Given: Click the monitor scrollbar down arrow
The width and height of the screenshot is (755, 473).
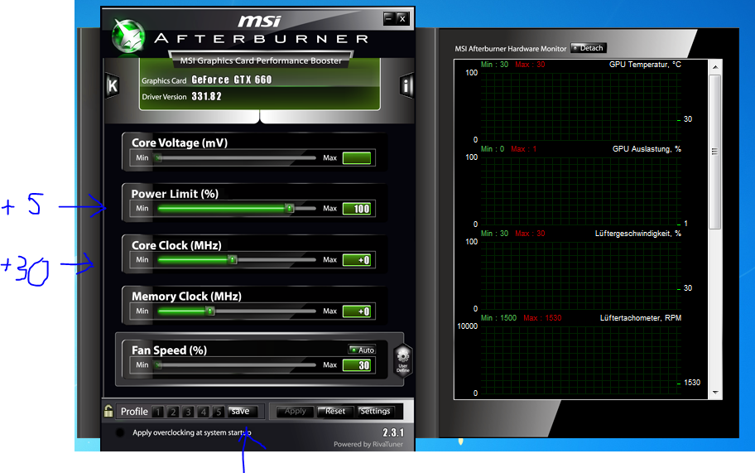Looking at the screenshot, I should tap(715, 393).
